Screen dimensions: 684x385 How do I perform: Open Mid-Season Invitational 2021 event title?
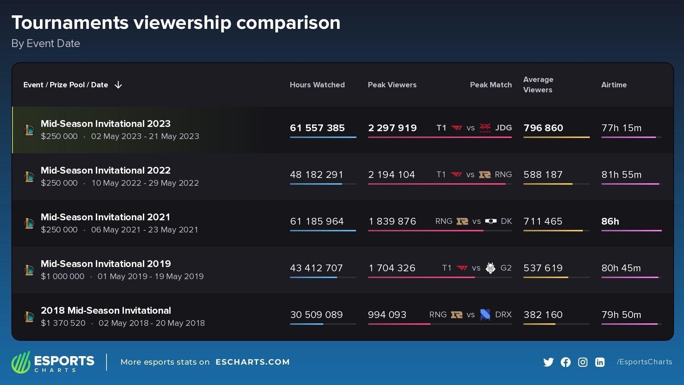point(105,217)
